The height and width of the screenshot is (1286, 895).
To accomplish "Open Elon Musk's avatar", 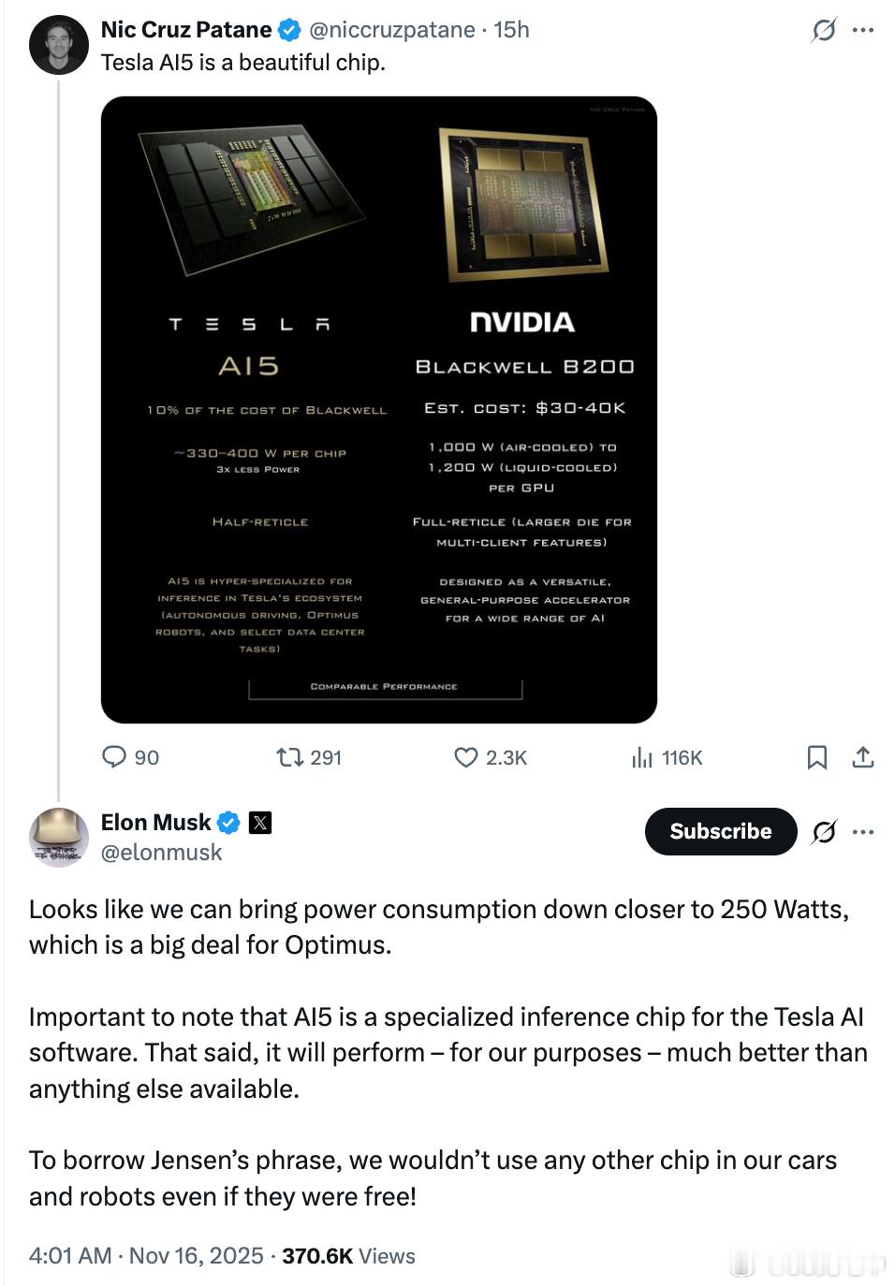I will click(59, 837).
